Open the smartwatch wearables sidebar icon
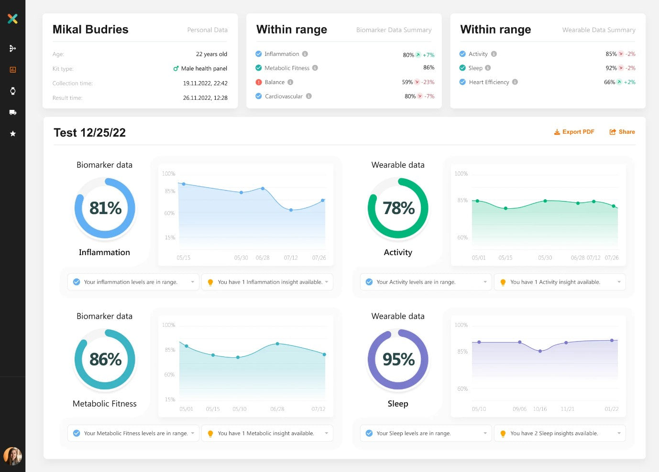This screenshot has width=659, height=472. pos(12,91)
